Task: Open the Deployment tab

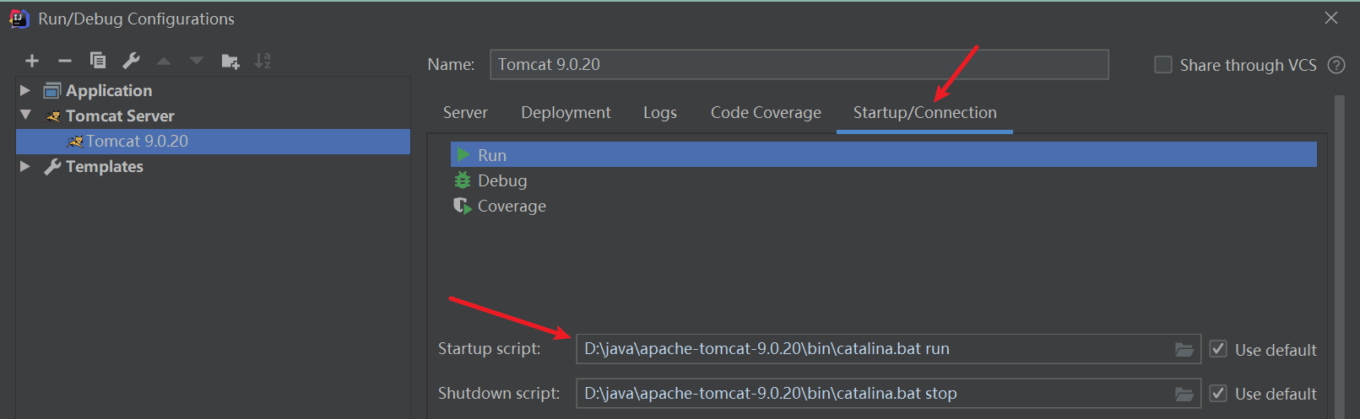Action: coord(566,113)
